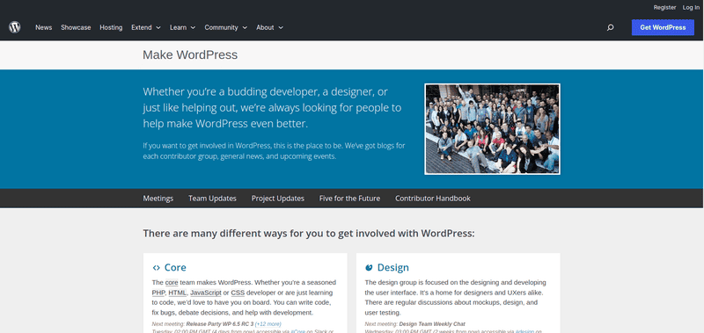Open the Core team heading link
This screenshot has width=704, height=333.
pos(175,268)
